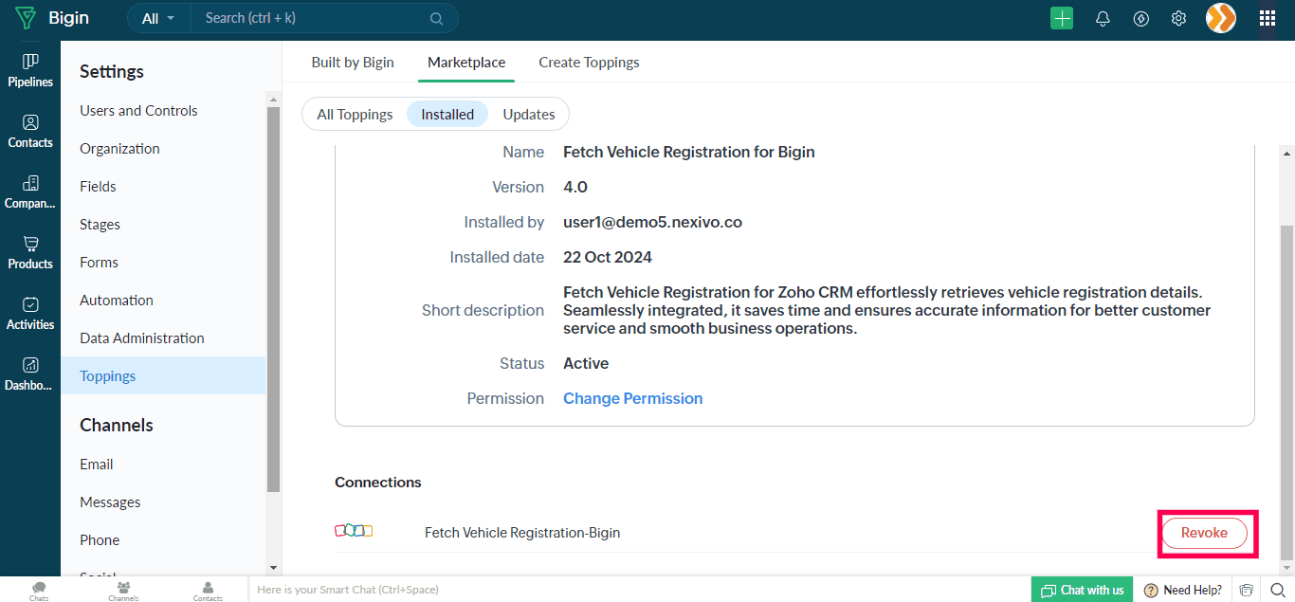Open the Pipelines module

[x=30, y=70]
